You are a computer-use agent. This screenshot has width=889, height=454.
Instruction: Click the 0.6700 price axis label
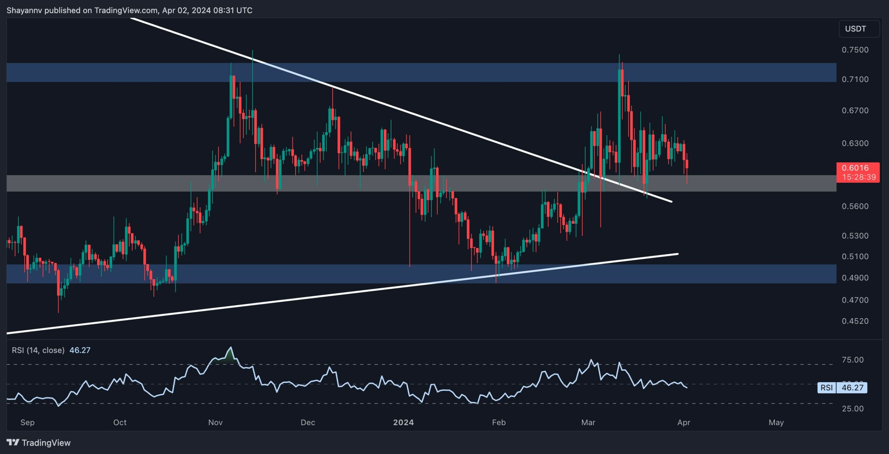click(x=855, y=110)
